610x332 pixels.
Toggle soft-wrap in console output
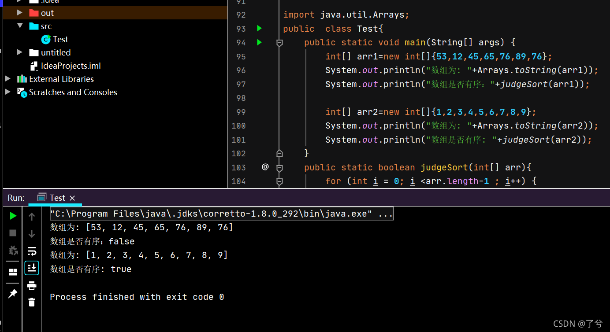coord(32,251)
